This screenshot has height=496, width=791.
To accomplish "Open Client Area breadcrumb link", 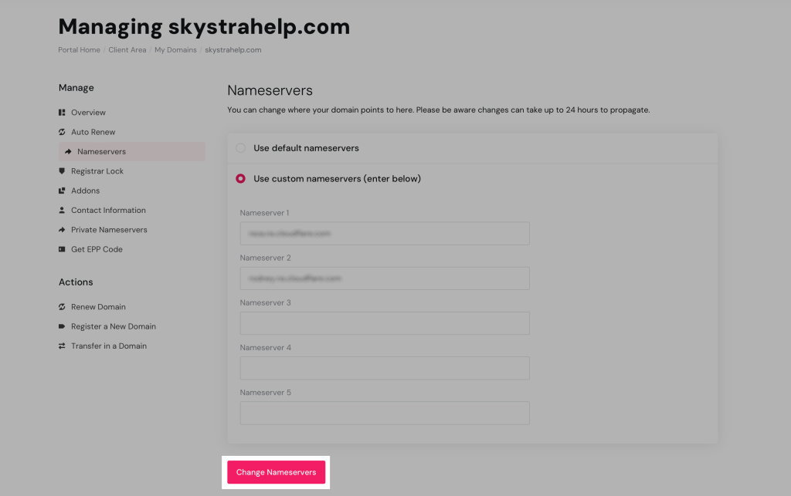I will coord(127,50).
